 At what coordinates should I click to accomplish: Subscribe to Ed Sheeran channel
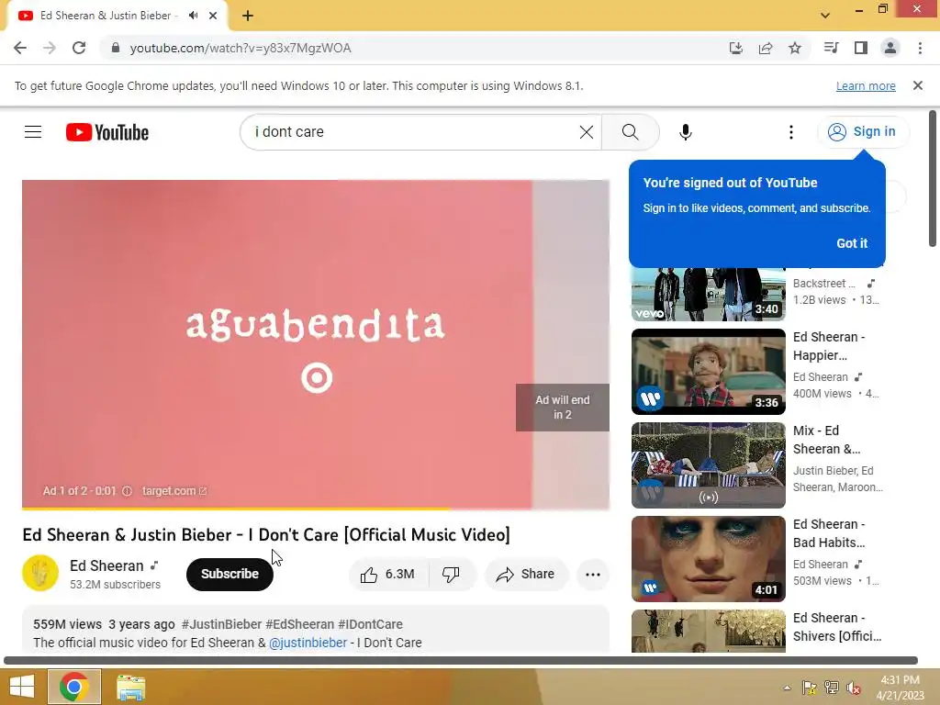(x=229, y=575)
